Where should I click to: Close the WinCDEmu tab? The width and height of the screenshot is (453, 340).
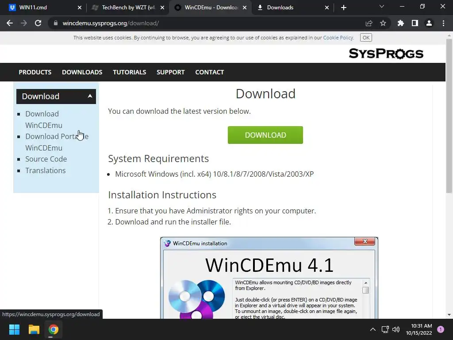[245, 8]
